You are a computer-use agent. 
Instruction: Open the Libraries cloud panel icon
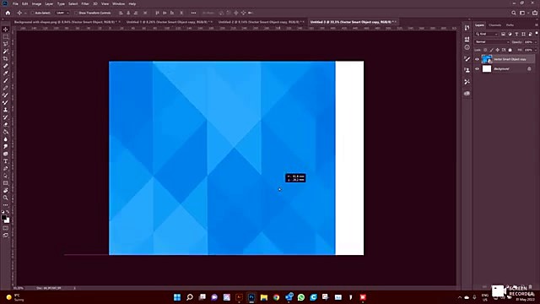467,94
